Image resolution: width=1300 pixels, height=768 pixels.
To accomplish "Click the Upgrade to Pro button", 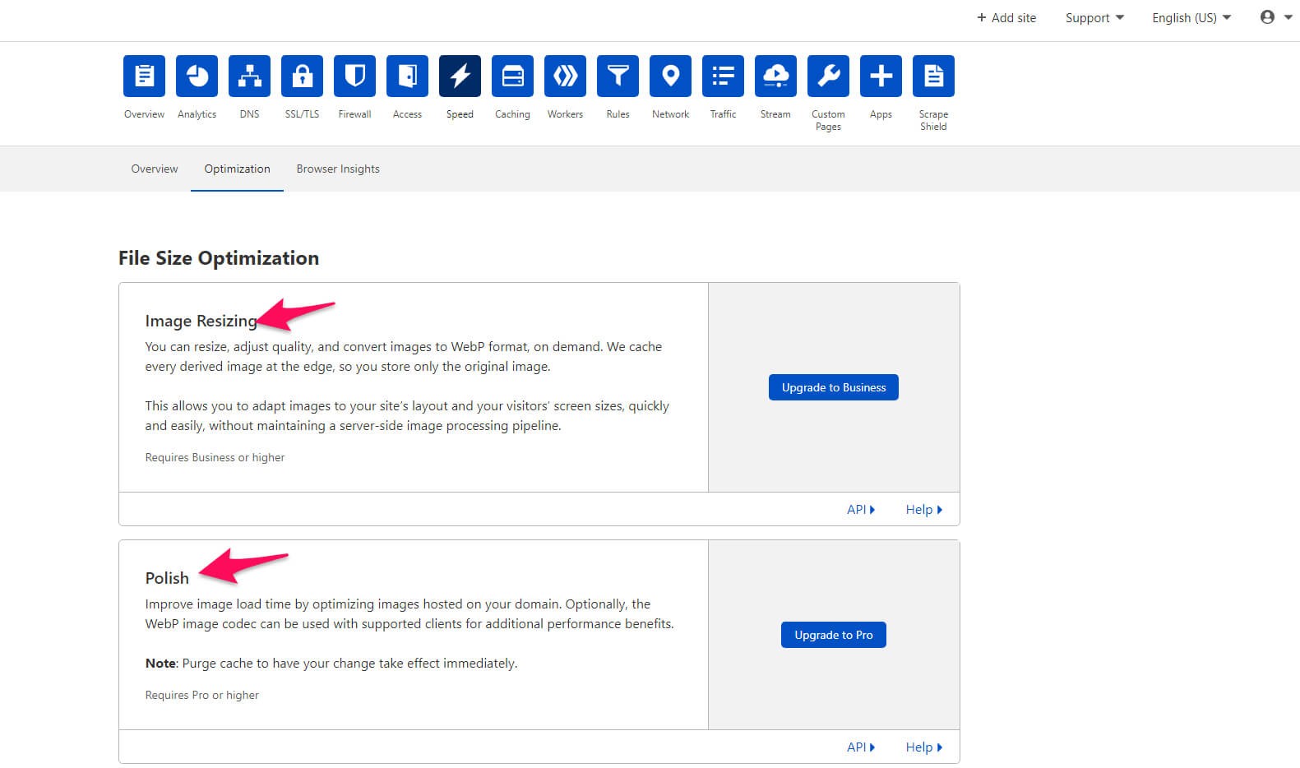I will [834, 635].
